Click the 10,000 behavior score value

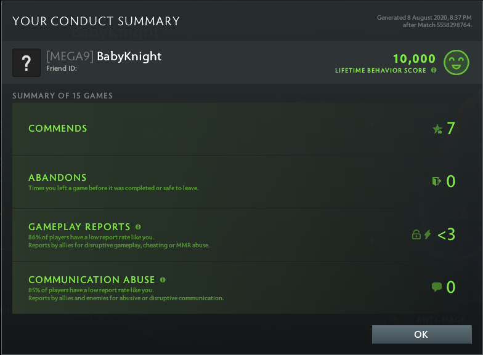point(414,58)
